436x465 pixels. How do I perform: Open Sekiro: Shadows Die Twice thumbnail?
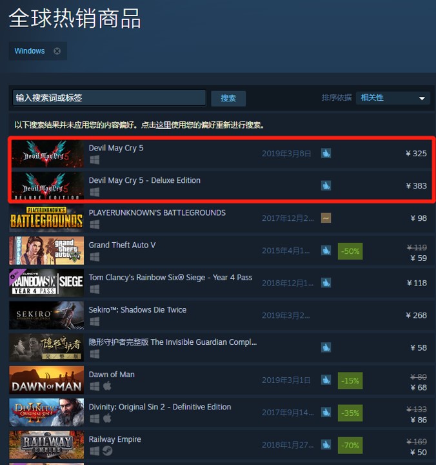click(46, 315)
